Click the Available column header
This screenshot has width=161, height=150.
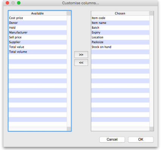coord(38,13)
